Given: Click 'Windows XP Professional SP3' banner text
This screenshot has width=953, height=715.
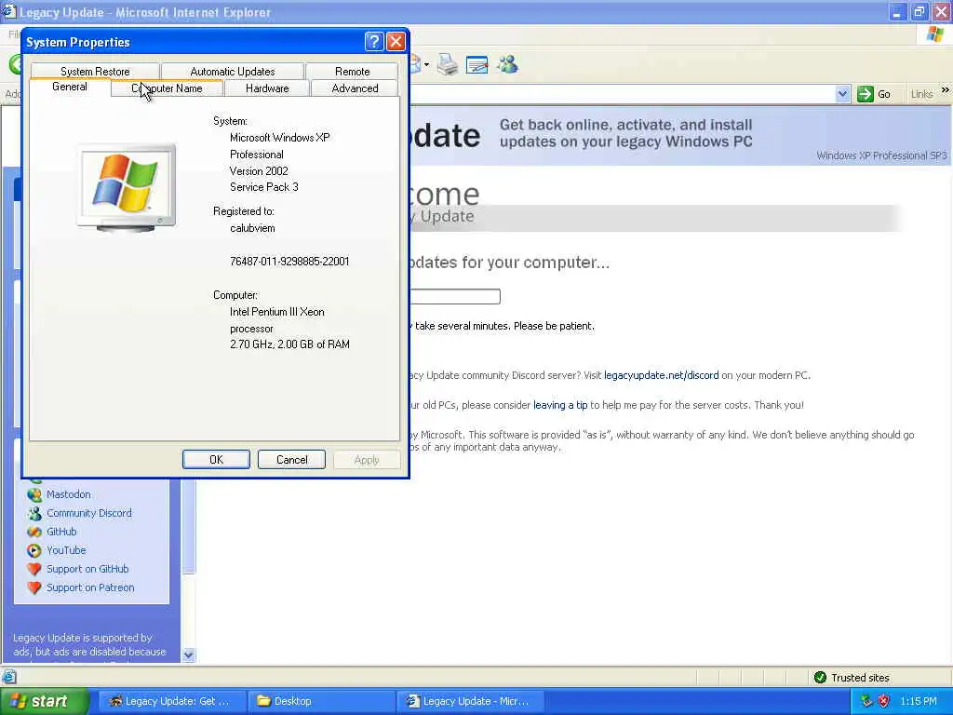Looking at the screenshot, I should [881, 155].
